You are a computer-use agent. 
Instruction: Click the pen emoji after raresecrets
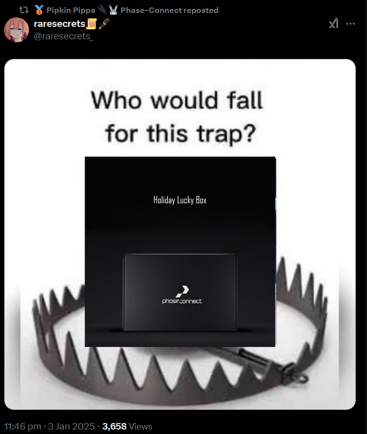104,24
